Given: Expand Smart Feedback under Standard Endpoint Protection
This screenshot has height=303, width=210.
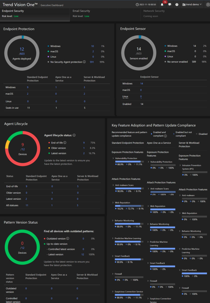Looking at the screenshot, I should (x=113, y=256).
